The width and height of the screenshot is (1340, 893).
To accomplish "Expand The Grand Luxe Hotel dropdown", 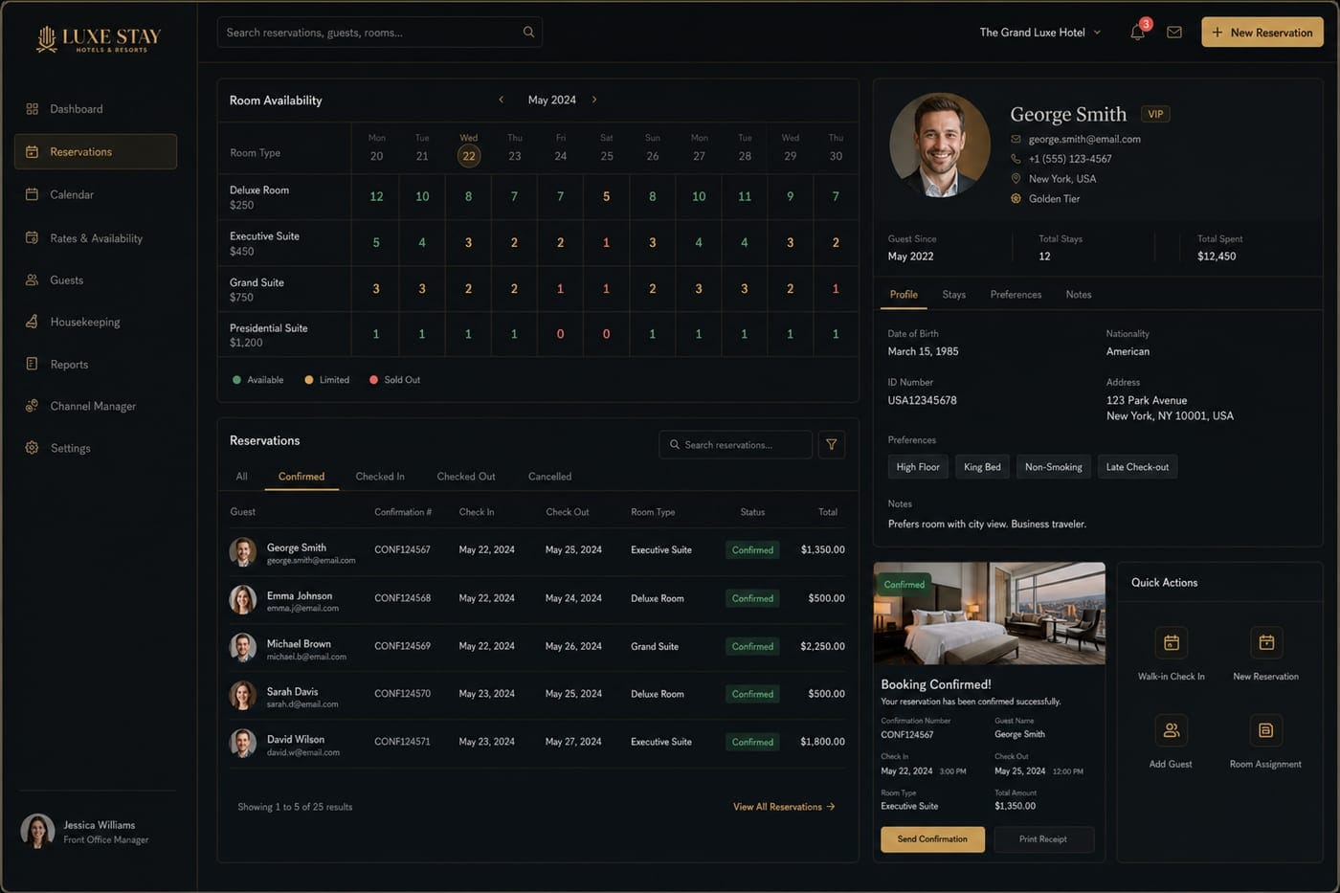I will [1040, 33].
